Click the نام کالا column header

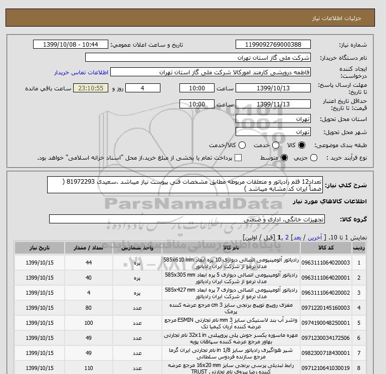[231, 248]
